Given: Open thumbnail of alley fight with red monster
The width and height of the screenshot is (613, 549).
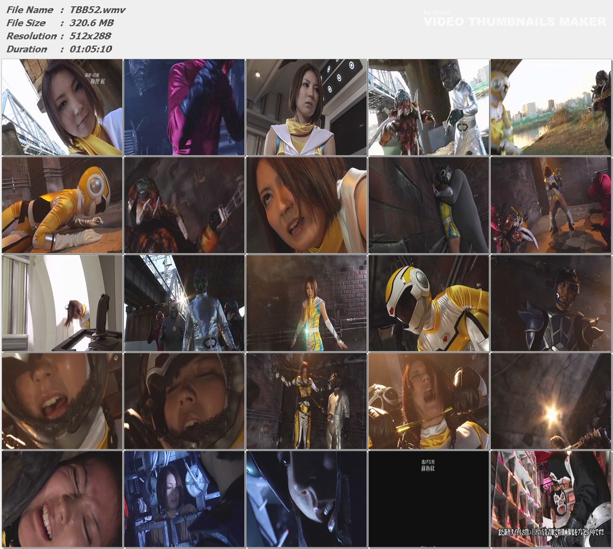Looking at the screenshot, I should pyautogui.click(x=551, y=205).
